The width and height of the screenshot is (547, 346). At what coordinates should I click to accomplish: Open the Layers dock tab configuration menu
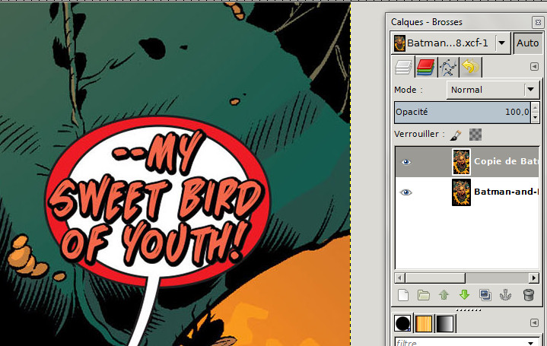(x=534, y=66)
